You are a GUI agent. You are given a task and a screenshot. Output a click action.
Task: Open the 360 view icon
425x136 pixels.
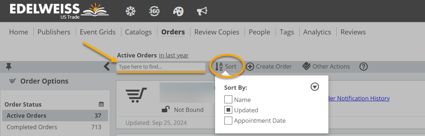coord(154,11)
